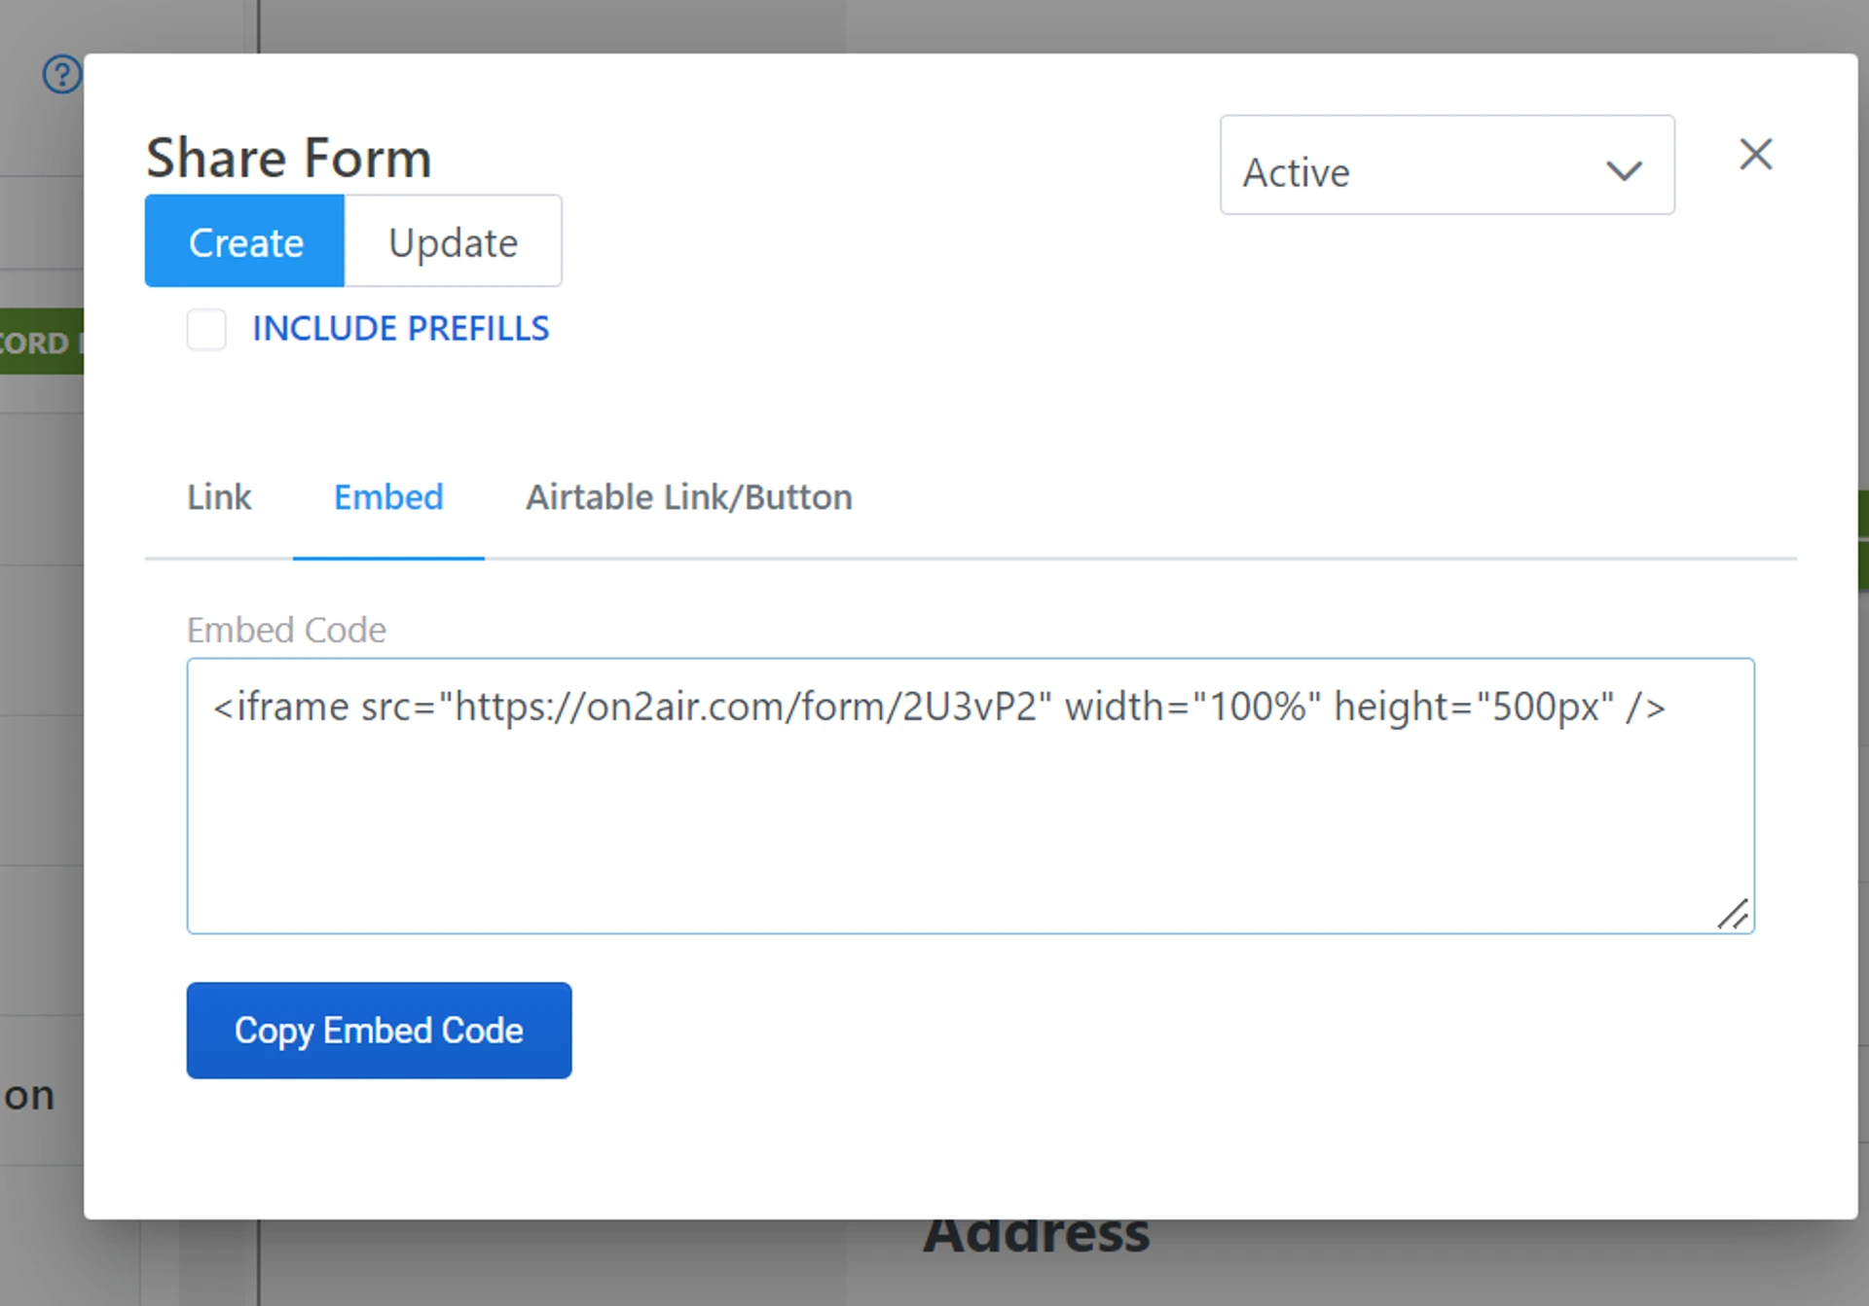Click the green element at the right edge

pos(1862,540)
